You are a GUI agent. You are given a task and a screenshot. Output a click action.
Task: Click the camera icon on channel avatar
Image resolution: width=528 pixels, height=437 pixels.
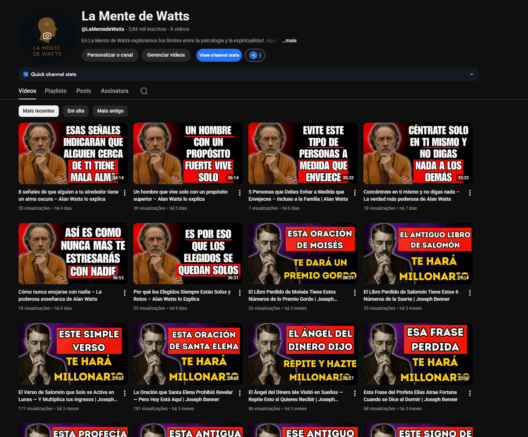(x=47, y=35)
